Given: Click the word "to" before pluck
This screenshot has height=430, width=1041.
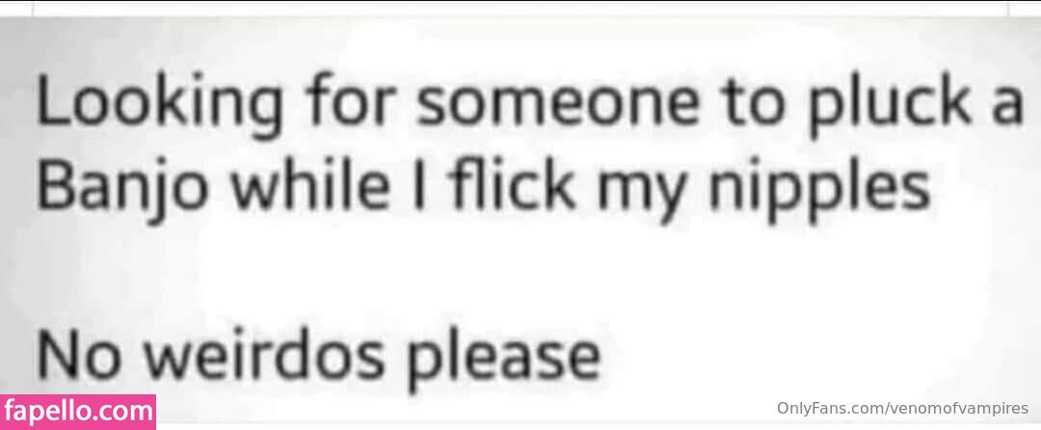Looking at the screenshot, I should [752, 105].
